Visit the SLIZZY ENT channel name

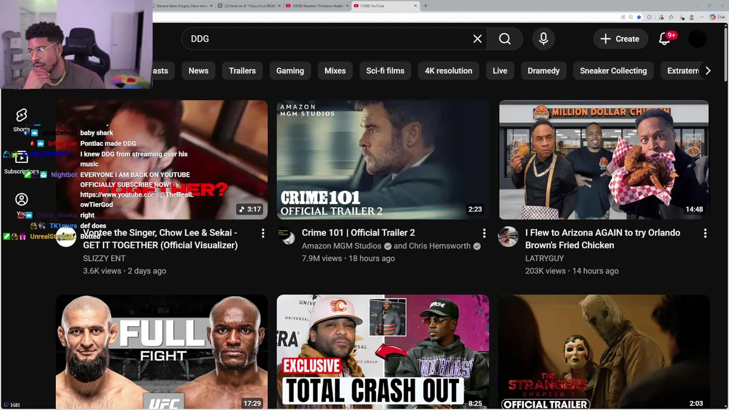104,259
